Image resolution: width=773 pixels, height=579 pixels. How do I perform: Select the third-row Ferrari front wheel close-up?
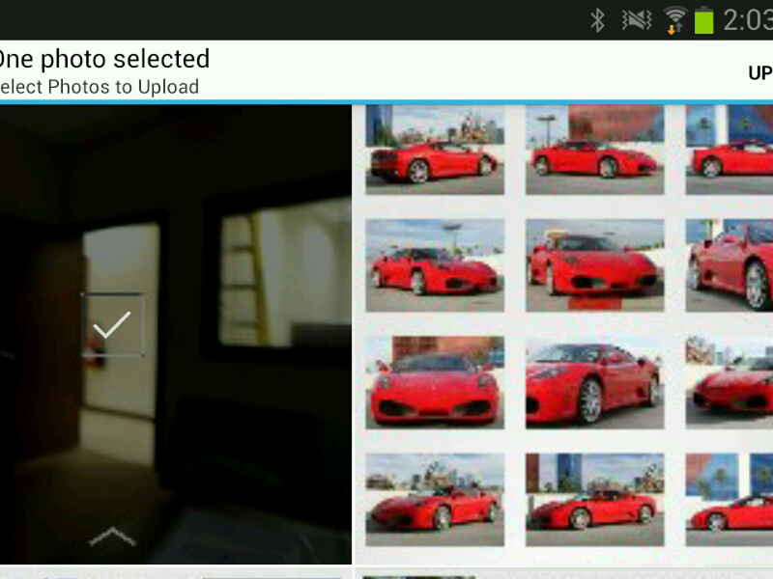tap(594, 381)
